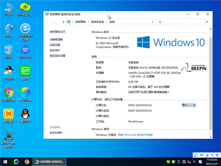Expand the address bar history dropdown
The image size is (221, 166).
[153, 22]
